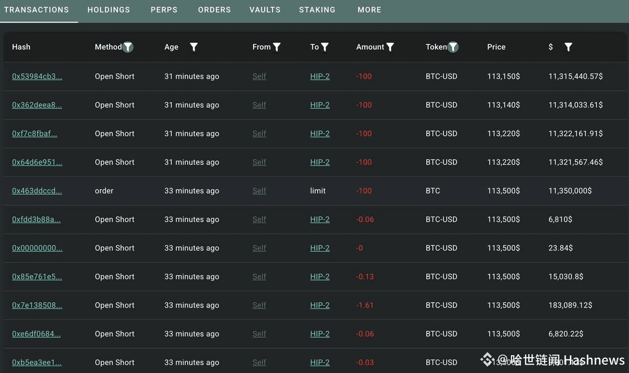629x373 pixels.
Task: Select the Orders tab
Action: (x=214, y=10)
